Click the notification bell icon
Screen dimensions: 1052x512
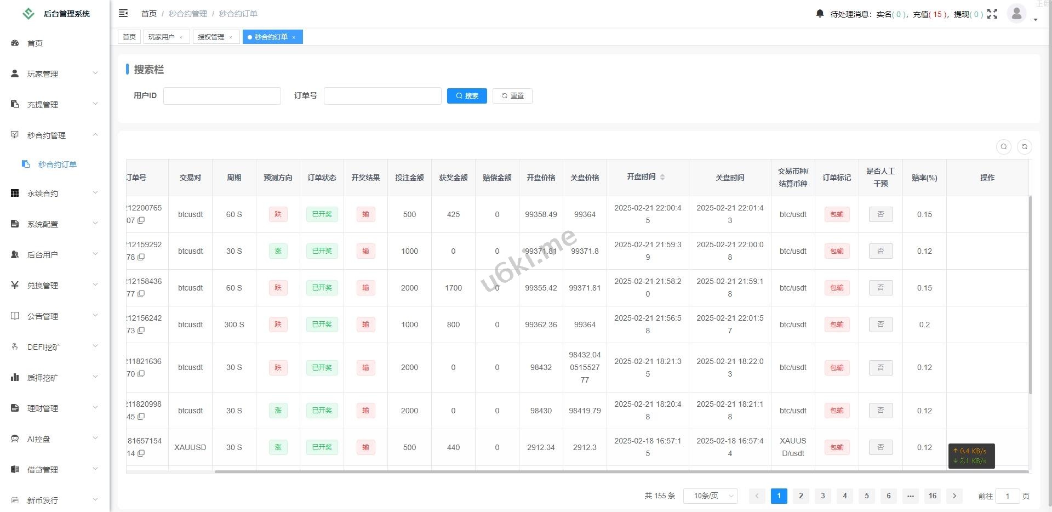click(x=820, y=14)
